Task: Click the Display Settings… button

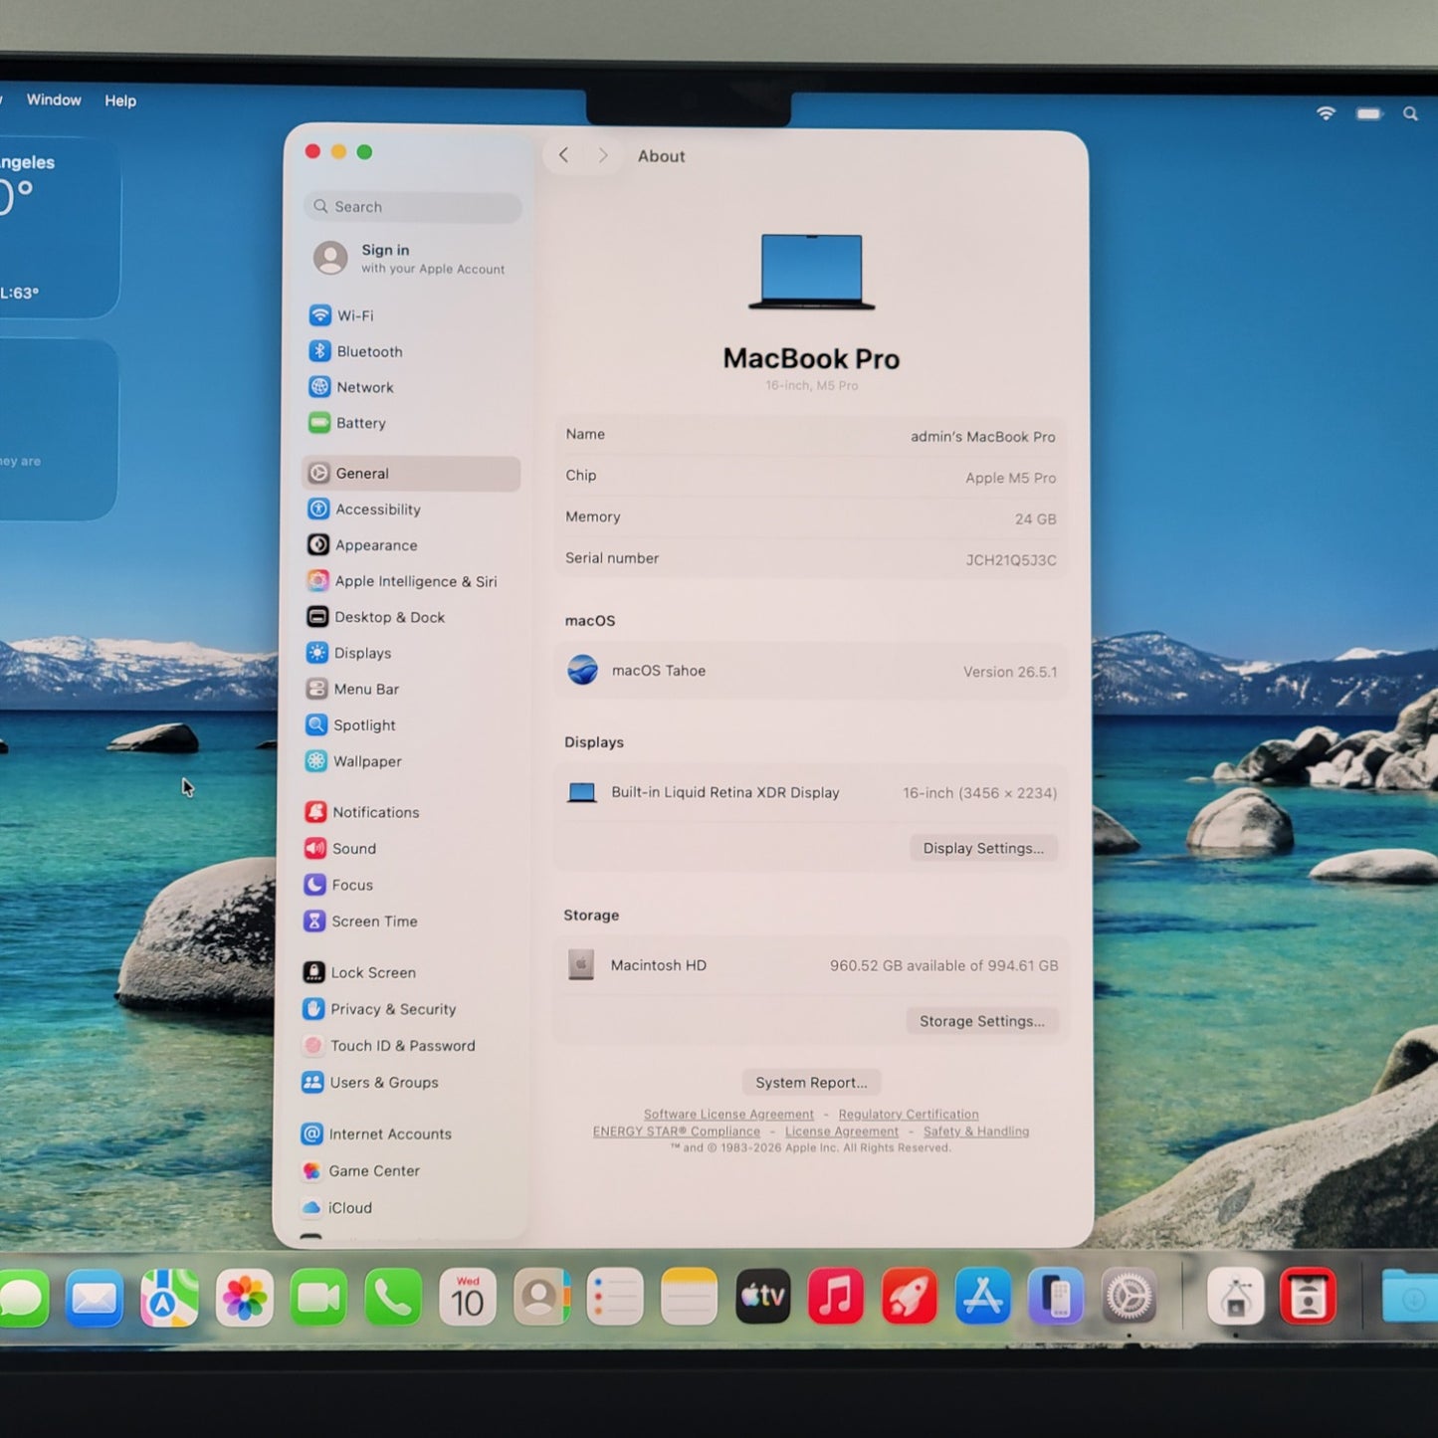Action: point(983,849)
